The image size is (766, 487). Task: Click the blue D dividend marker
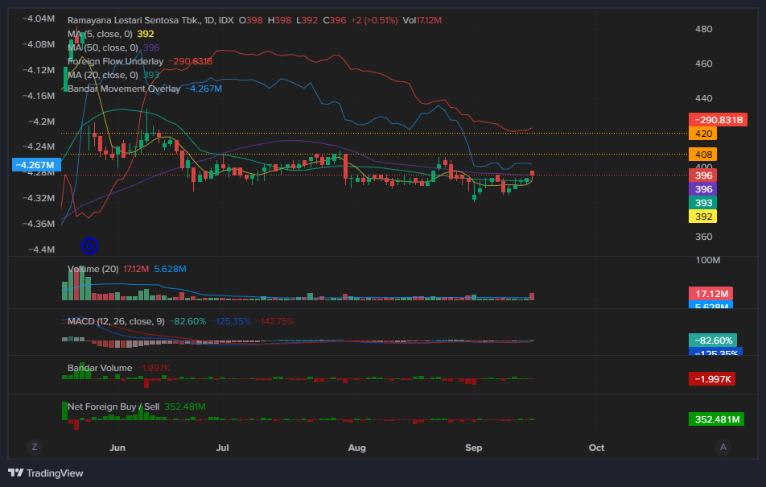tap(89, 246)
